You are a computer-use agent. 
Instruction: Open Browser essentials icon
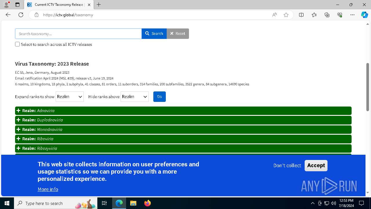pos(340,15)
